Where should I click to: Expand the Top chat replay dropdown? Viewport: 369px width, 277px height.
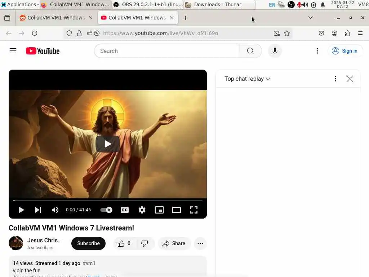click(x=247, y=79)
